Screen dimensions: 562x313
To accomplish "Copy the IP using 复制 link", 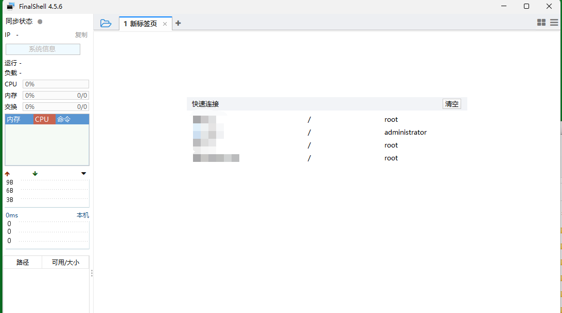I will [81, 35].
